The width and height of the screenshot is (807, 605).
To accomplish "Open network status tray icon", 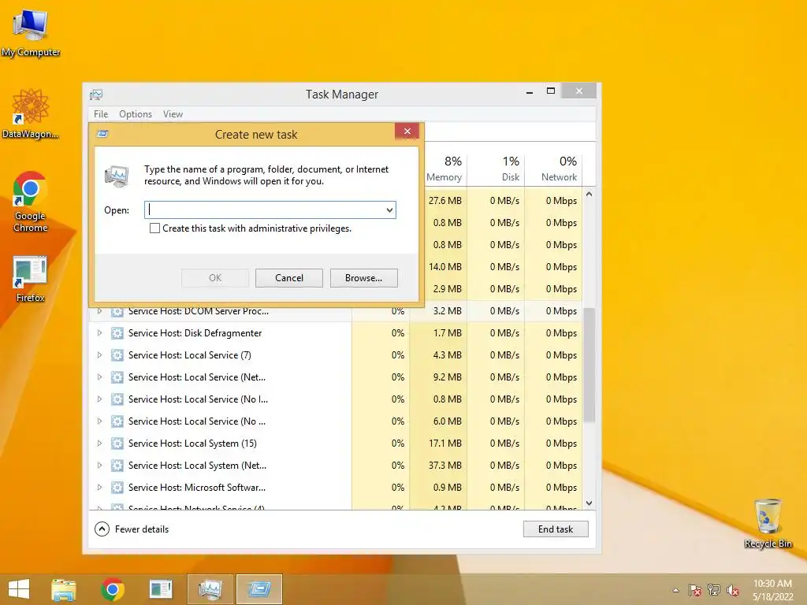I will click(x=714, y=590).
